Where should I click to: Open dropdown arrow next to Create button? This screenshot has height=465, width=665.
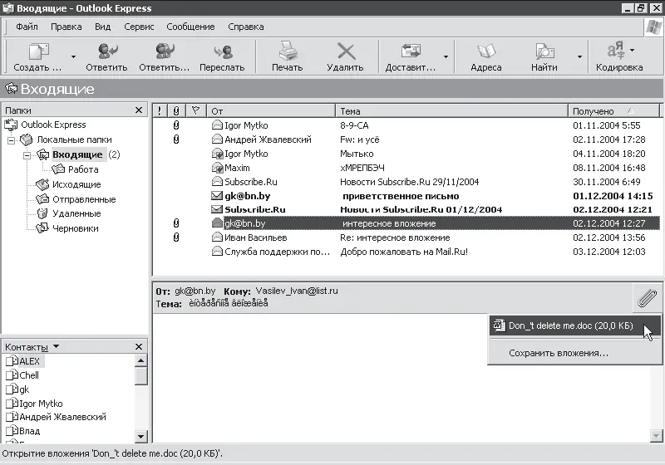click(73, 57)
